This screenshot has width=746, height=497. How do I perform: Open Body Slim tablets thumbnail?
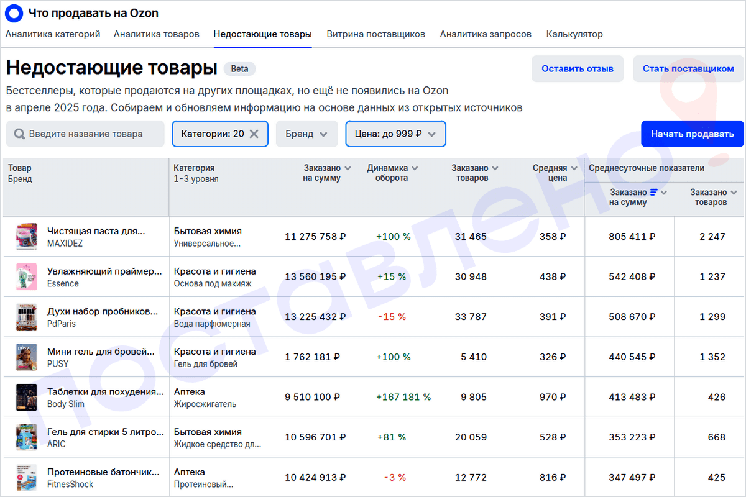(27, 397)
